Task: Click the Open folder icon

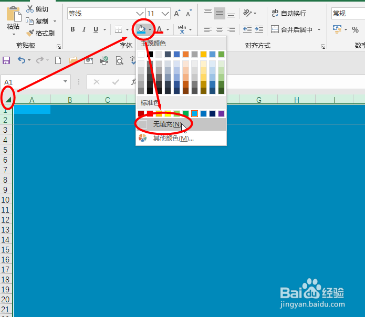Action: pos(74,60)
